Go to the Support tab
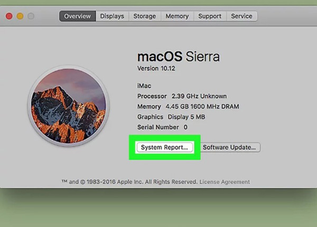Viewport: 317px width, 227px height. [x=210, y=16]
